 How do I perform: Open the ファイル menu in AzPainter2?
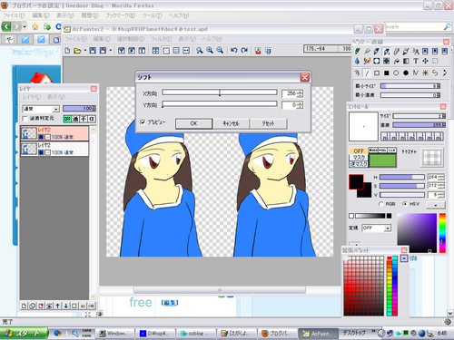(x=75, y=39)
